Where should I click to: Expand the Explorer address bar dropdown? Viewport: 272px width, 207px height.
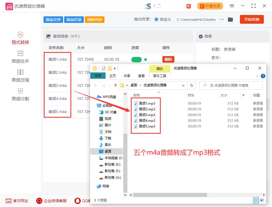tap(184, 85)
